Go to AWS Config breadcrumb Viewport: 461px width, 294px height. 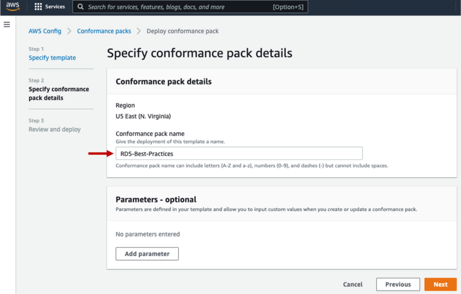[x=44, y=31]
